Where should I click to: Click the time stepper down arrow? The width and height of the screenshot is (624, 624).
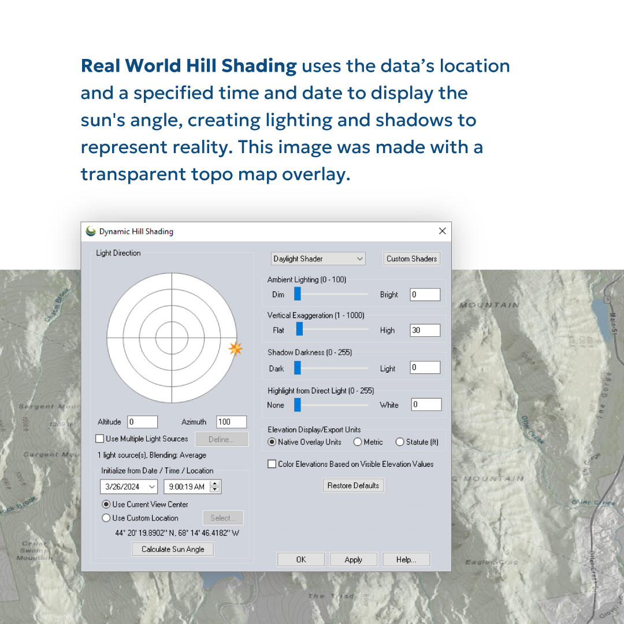(214, 489)
